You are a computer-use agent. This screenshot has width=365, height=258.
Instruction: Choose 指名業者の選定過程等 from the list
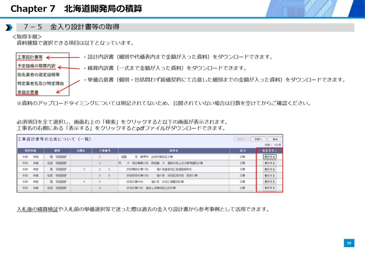pyautogui.click(x=38, y=75)
